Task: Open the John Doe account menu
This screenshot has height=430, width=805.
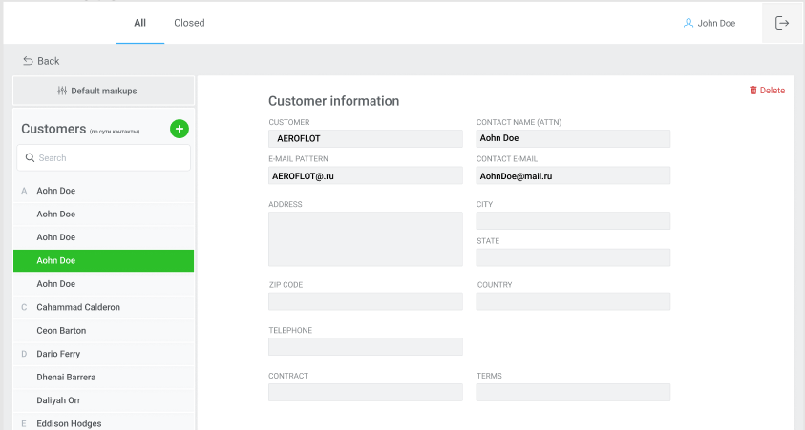Action: (x=710, y=23)
